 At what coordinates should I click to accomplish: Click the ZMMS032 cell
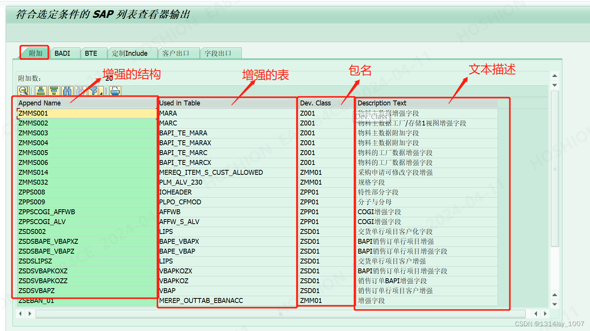tap(87, 182)
